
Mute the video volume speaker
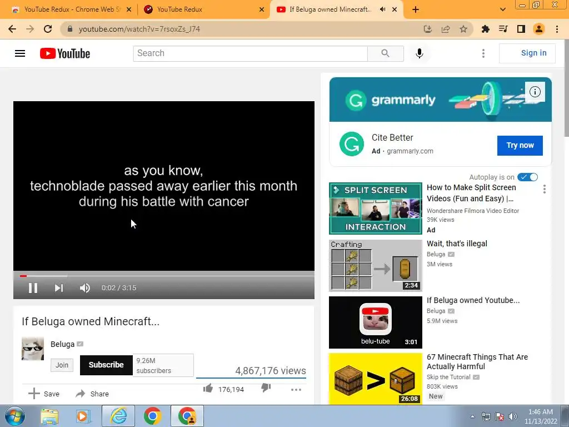[84, 288]
